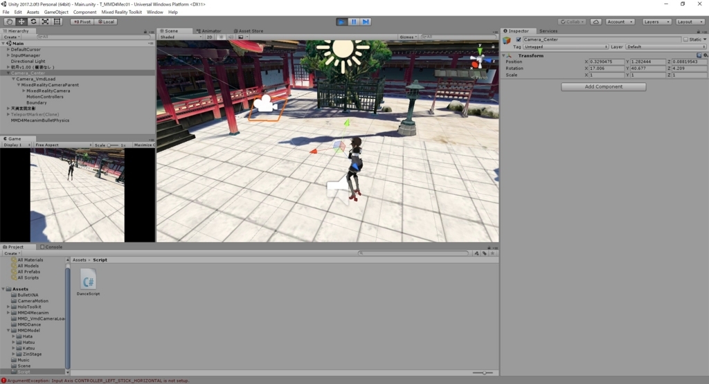Pause the running game
The height and width of the screenshot is (384, 709).
(x=354, y=21)
